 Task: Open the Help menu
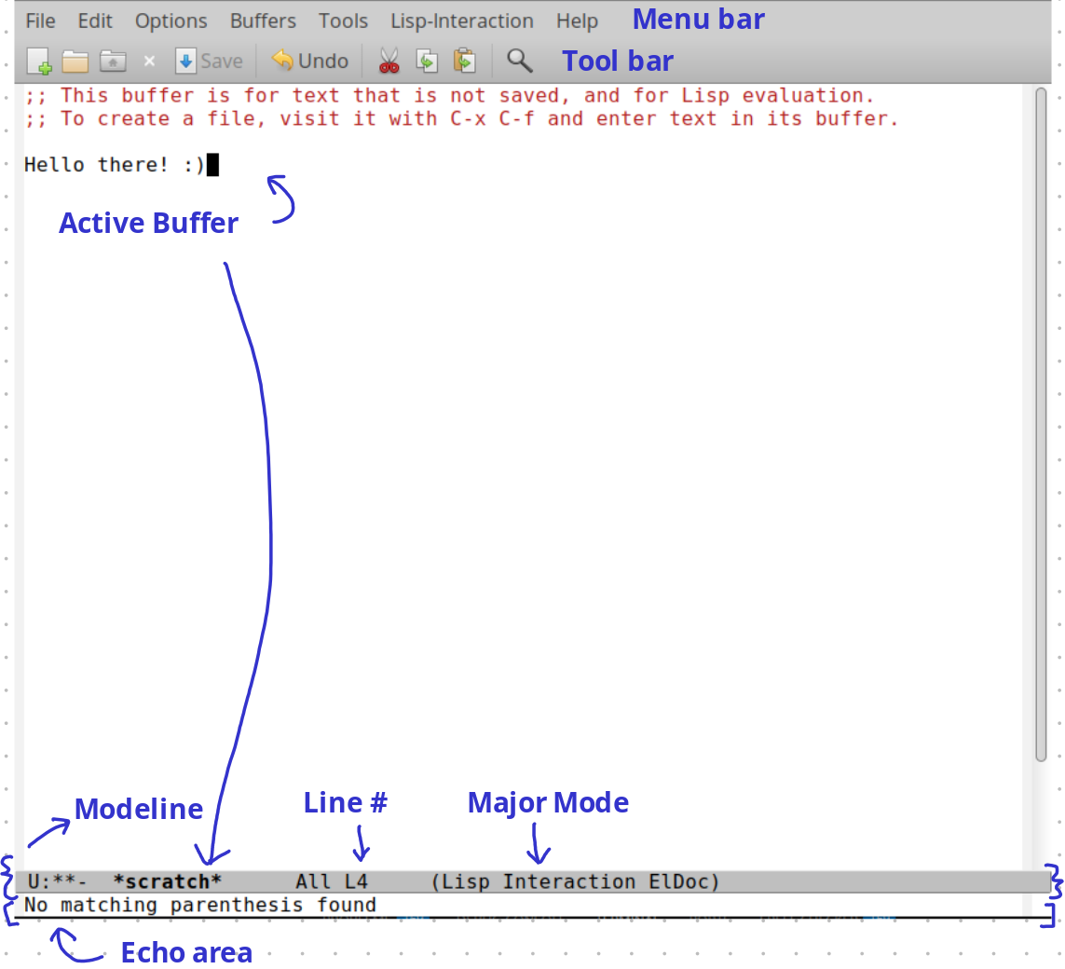click(576, 20)
